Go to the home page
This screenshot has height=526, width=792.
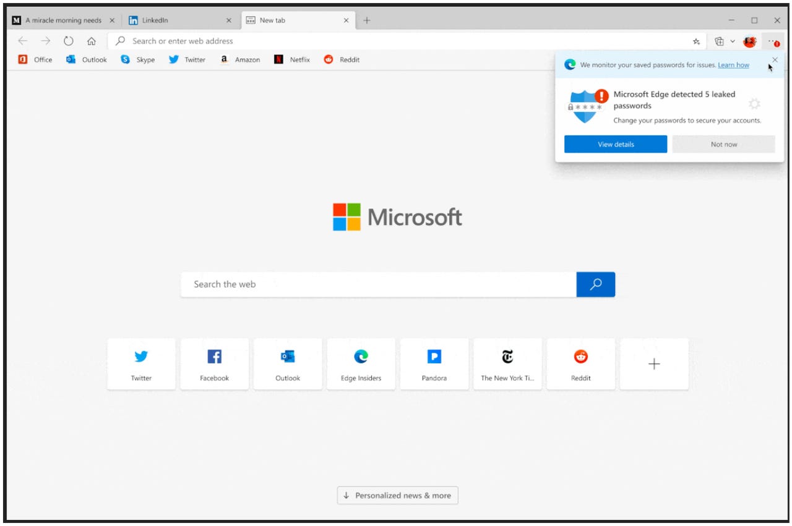(92, 41)
